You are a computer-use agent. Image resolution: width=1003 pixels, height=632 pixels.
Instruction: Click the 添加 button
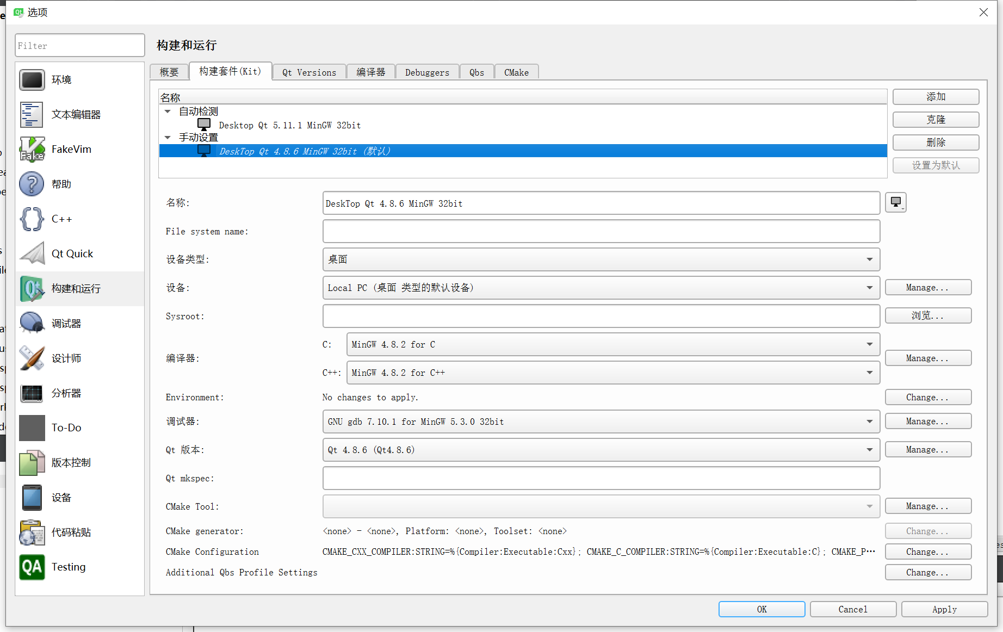point(936,97)
